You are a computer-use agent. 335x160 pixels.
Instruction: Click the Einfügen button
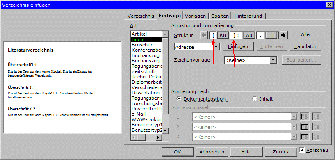pyautogui.click(x=238, y=46)
